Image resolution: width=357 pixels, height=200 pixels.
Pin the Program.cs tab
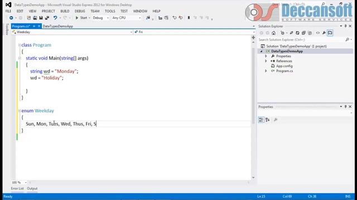(x=34, y=26)
